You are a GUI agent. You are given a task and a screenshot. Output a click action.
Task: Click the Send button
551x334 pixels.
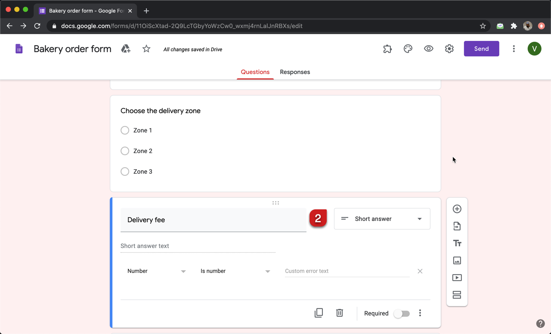click(x=481, y=49)
